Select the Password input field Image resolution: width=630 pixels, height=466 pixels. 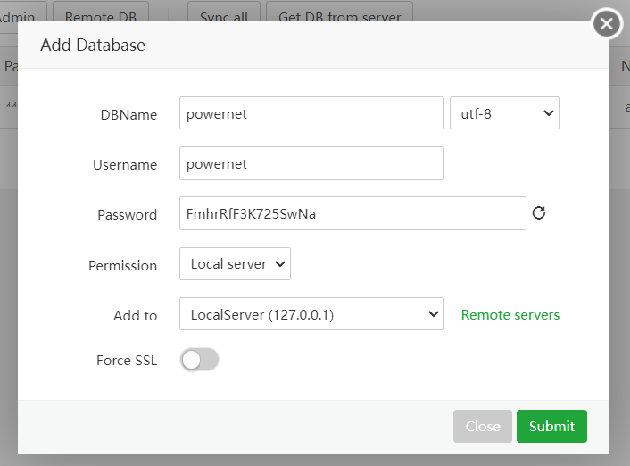coord(352,214)
